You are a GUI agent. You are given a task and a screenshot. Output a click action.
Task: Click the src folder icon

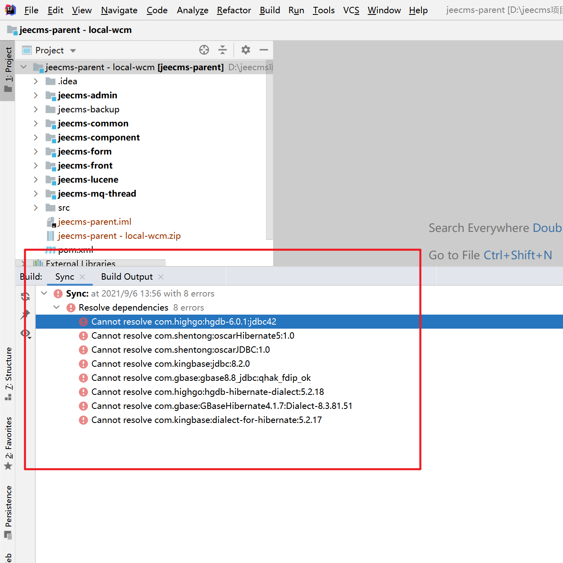pos(51,208)
